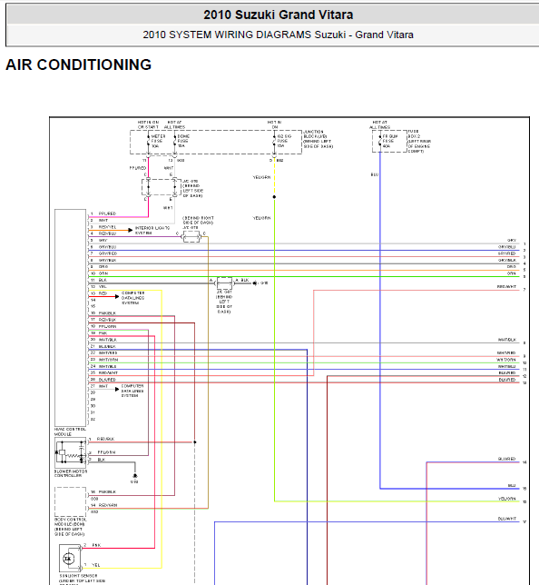Click the ground symbol right of the 'A BLK' label

point(255,283)
